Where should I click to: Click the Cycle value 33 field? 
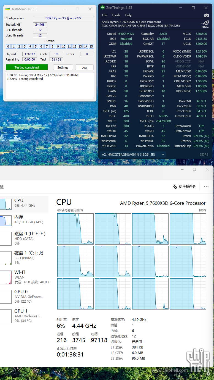click(56, 54)
